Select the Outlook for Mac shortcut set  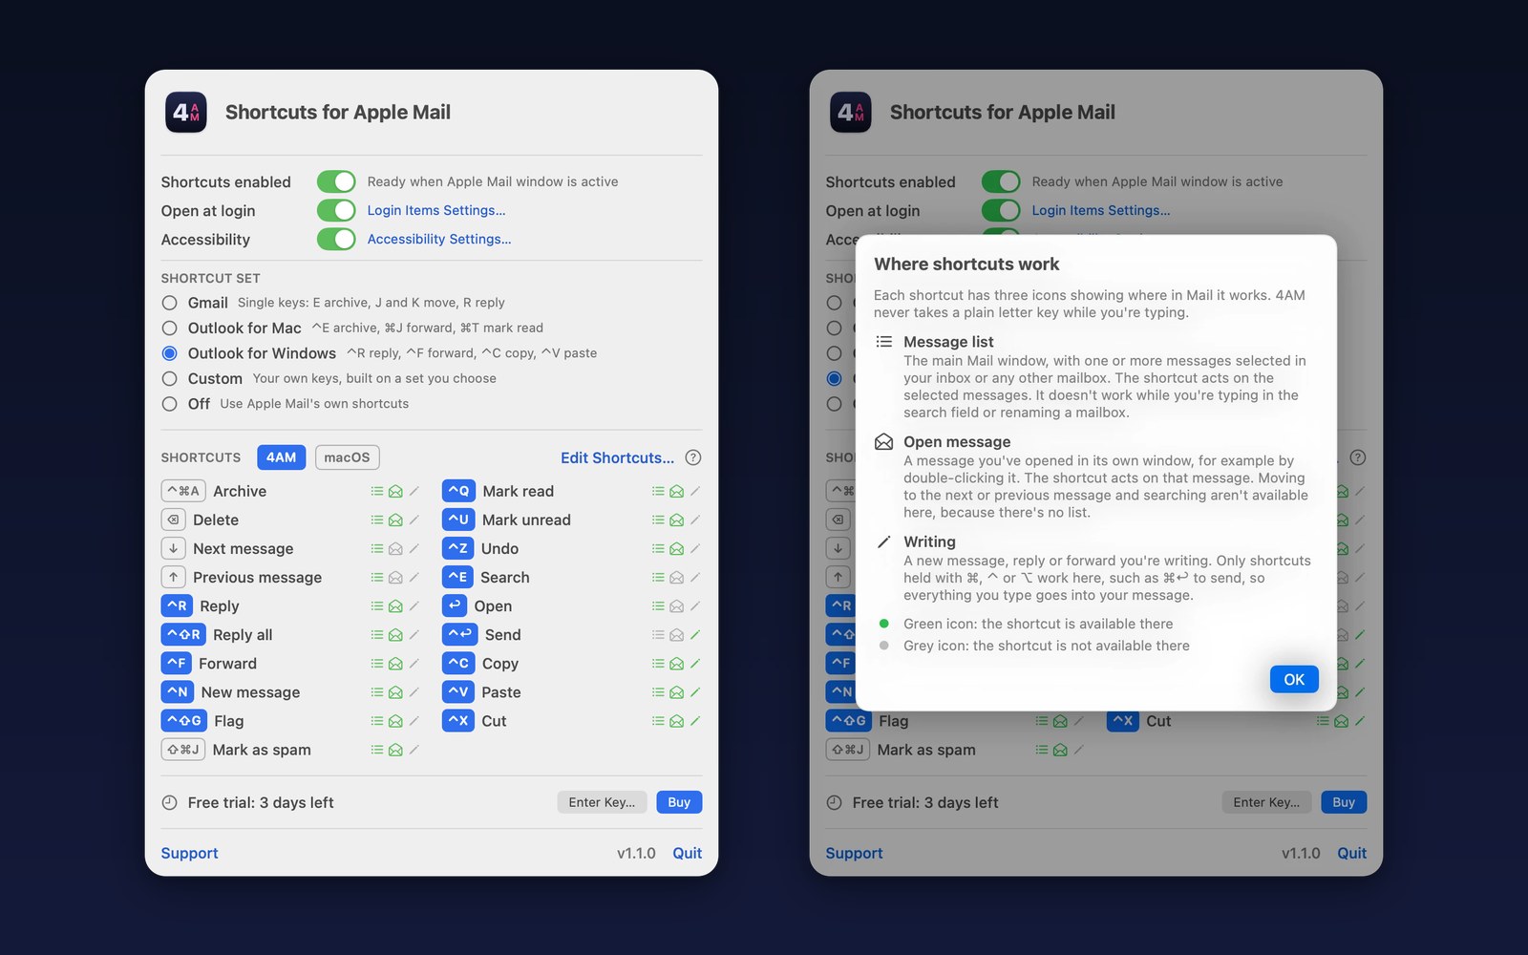[x=169, y=328]
